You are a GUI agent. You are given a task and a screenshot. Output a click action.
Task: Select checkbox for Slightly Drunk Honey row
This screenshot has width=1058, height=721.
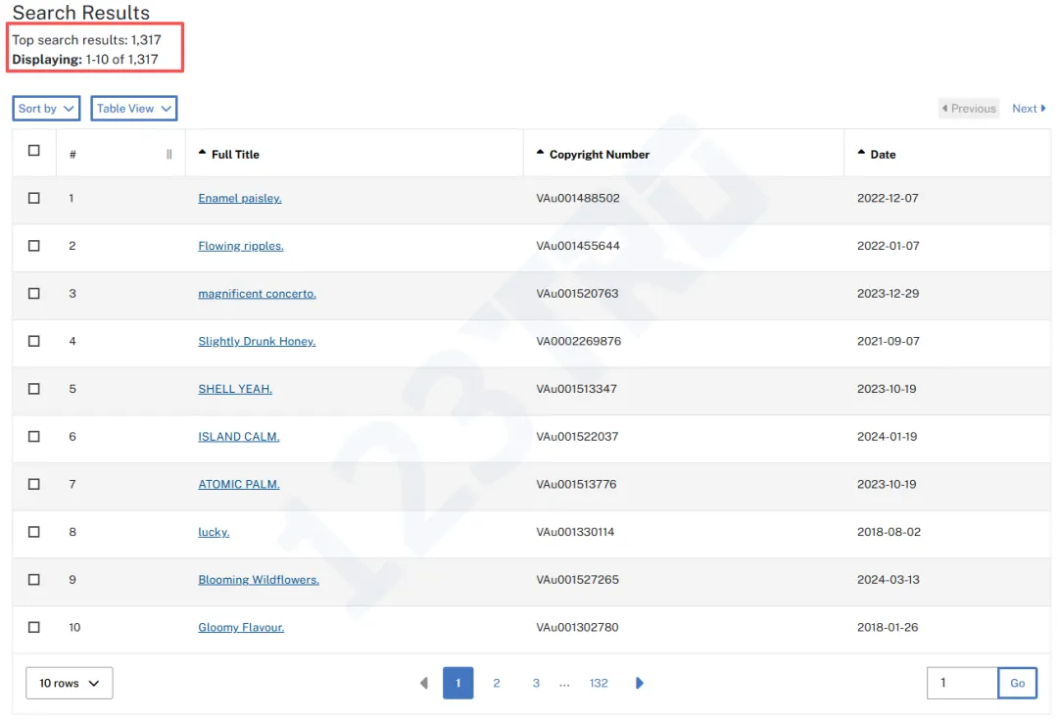click(33, 341)
